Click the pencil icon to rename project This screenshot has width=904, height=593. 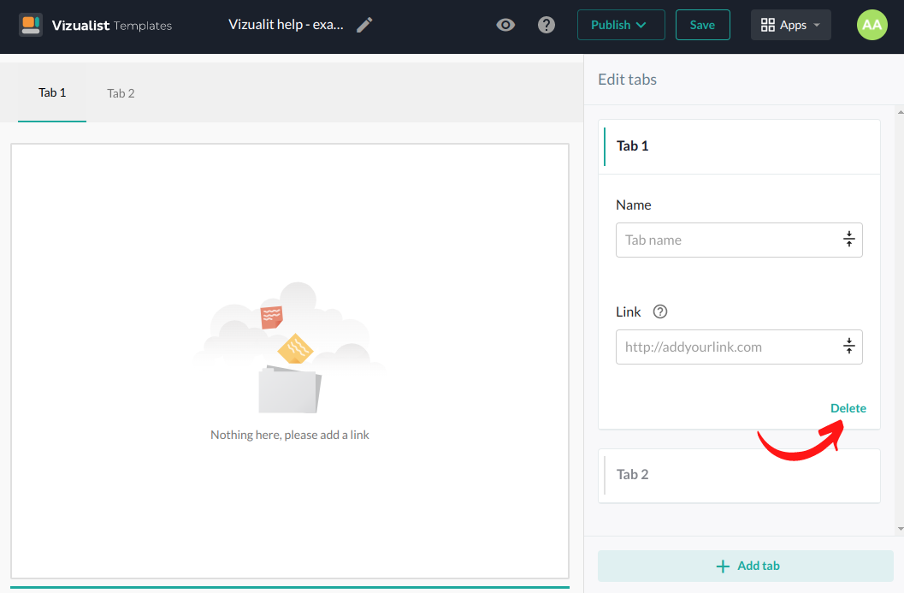(364, 25)
